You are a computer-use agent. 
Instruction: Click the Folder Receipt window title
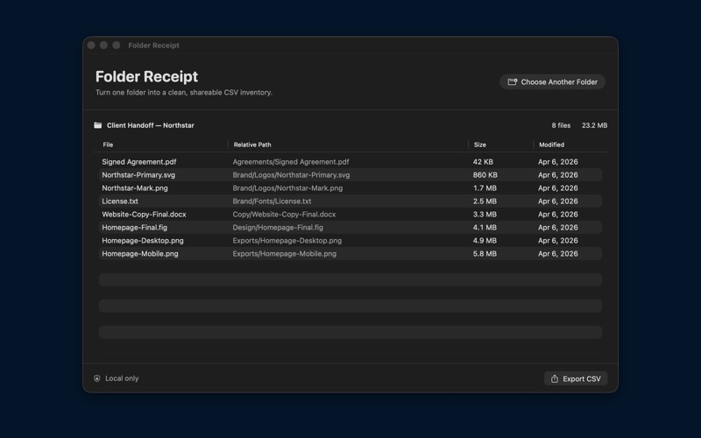click(154, 46)
